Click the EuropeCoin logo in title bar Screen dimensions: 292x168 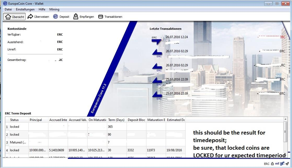click(x=5, y=4)
